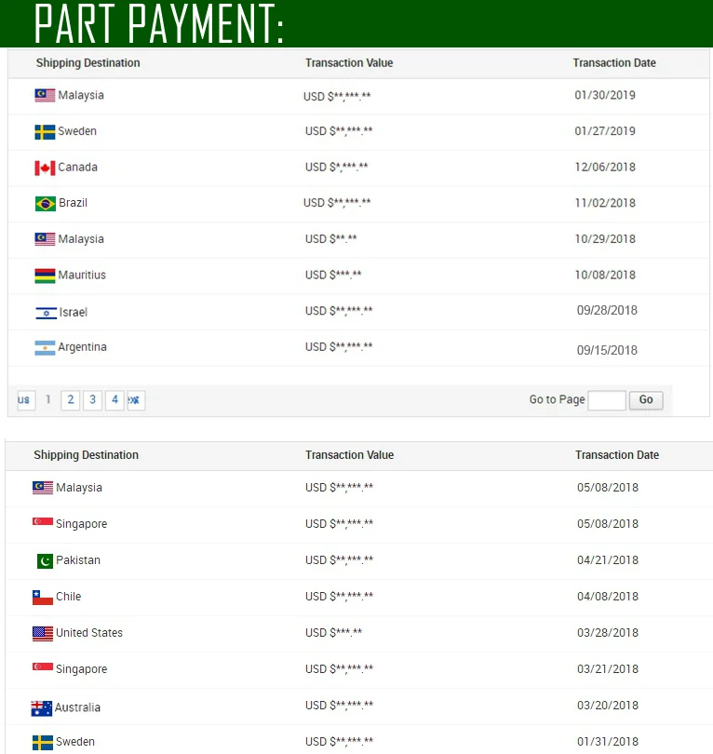Go to page 3 of transactions
The height and width of the screenshot is (754, 713).
pyautogui.click(x=92, y=400)
